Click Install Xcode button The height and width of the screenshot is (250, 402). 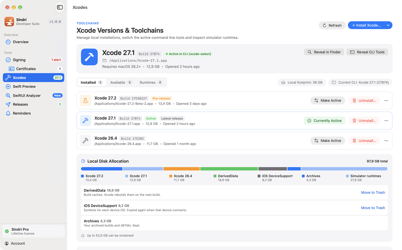[366, 25]
